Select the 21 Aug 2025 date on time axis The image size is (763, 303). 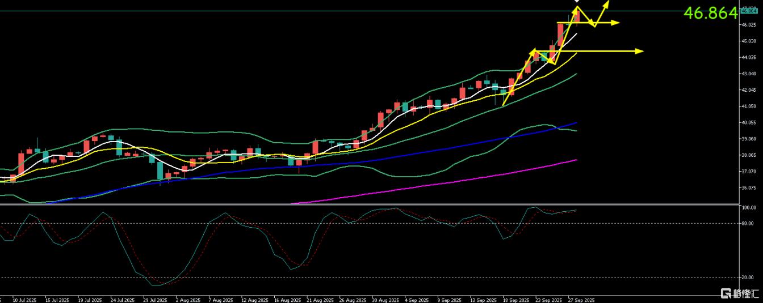[x=319, y=299]
